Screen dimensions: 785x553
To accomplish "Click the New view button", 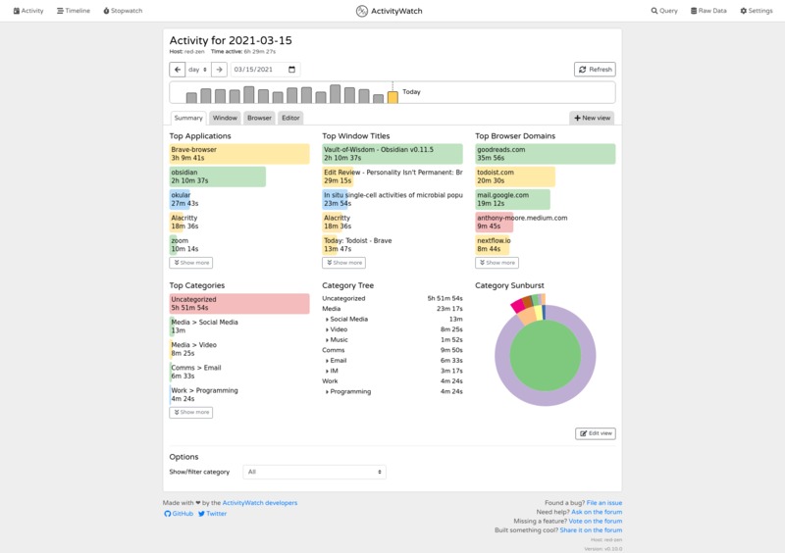I will click(x=593, y=118).
